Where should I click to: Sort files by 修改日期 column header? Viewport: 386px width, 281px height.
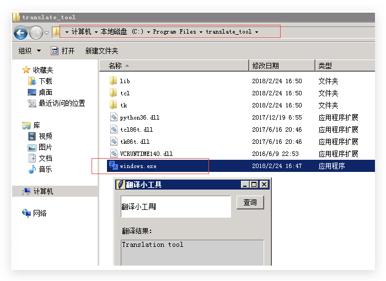282,66
